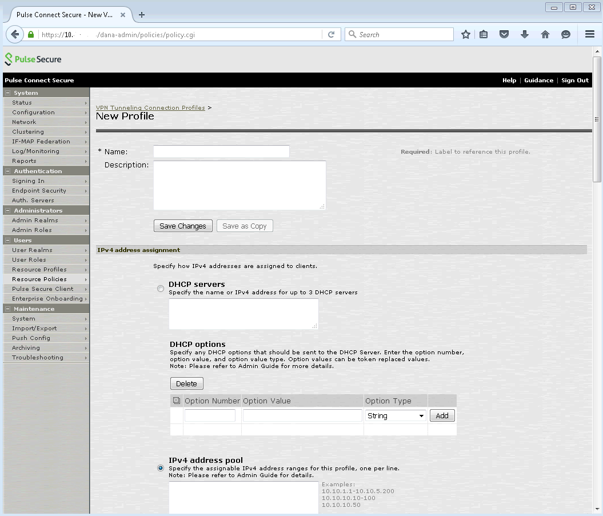Viewport: 603px width, 516px height.
Task: Select the IPv4 address pool radio button
Action: [161, 468]
